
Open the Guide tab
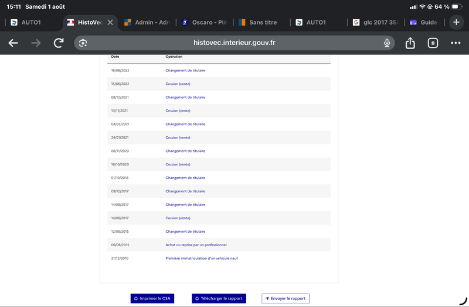tap(424, 22)
